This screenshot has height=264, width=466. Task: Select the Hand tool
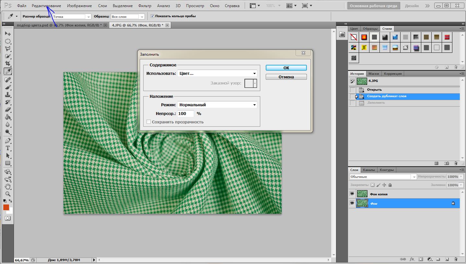click(x=8, y=186)
